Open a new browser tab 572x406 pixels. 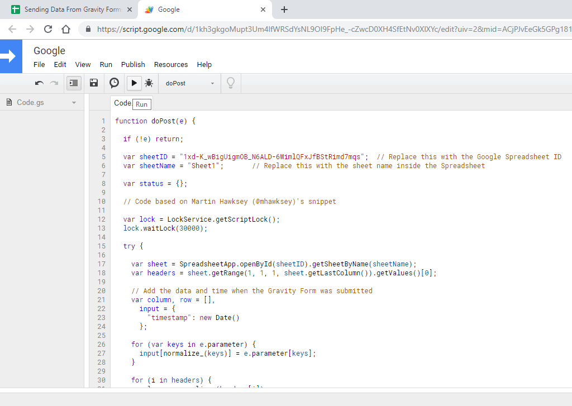(x=284, y=9)
